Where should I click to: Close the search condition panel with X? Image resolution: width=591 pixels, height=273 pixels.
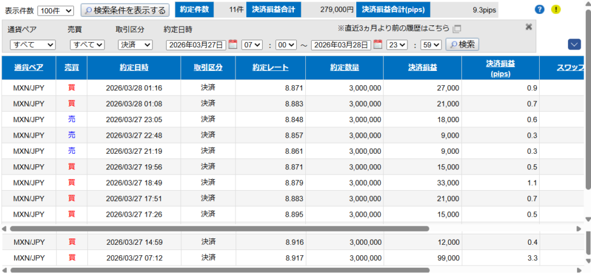[528, 27]
